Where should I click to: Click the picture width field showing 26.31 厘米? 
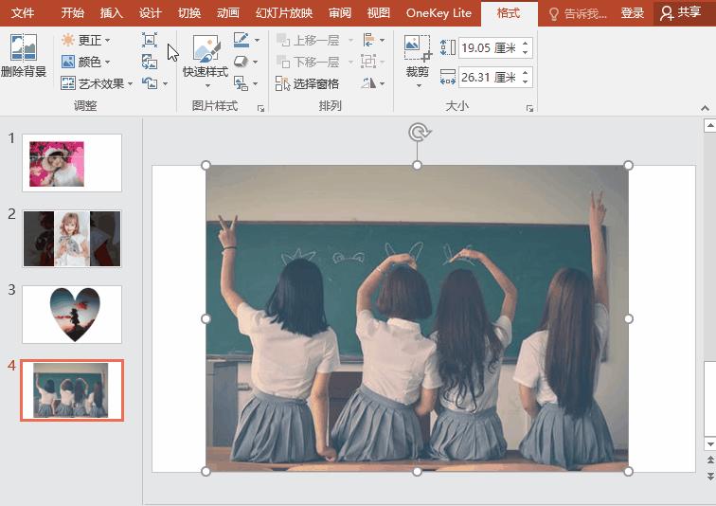tap(488, 78)
